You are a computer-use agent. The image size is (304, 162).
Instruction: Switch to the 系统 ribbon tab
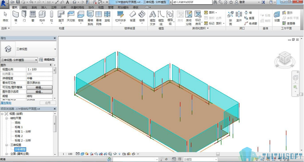tap(34, 7)
